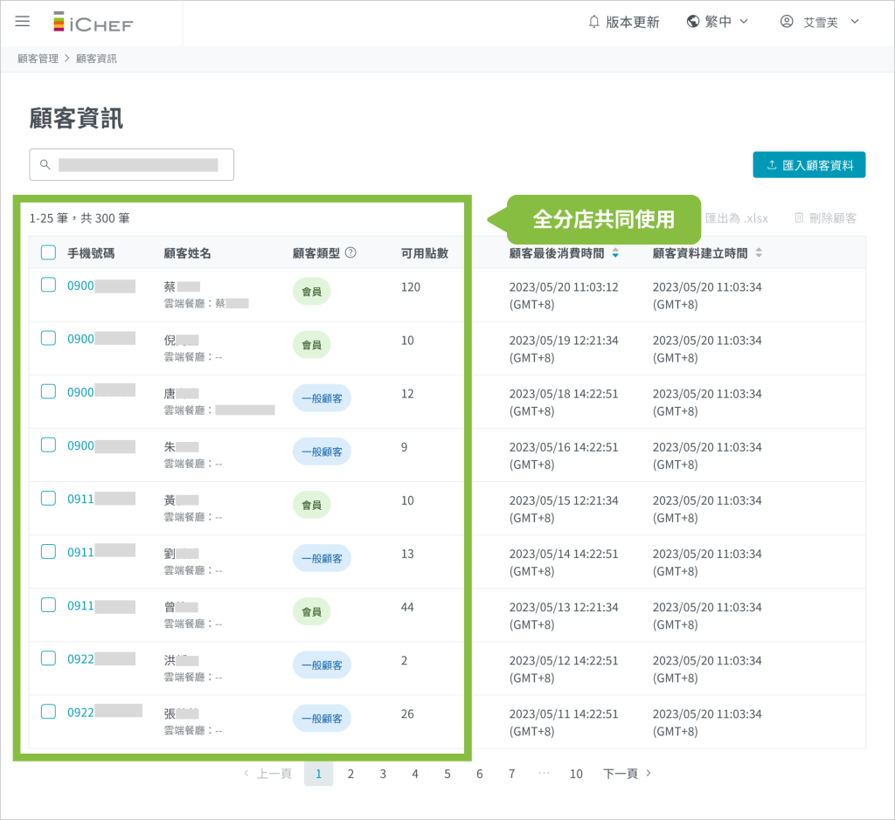The image size is (895, 820).
Task: Go to page 2 in pagination
Action: coord(350,774)
